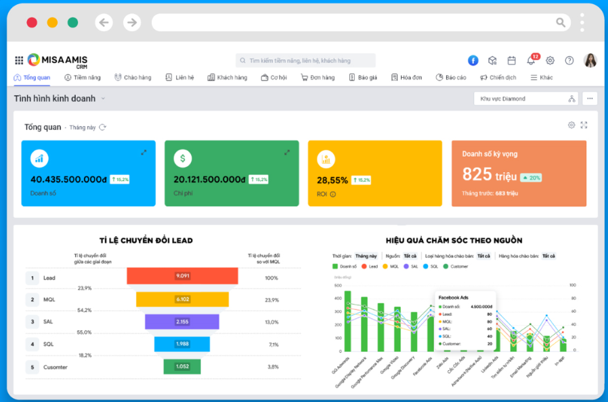Open the Khu vực Diamond selector
This screenshot has width=608, height=402.
(x=525, y=99)
